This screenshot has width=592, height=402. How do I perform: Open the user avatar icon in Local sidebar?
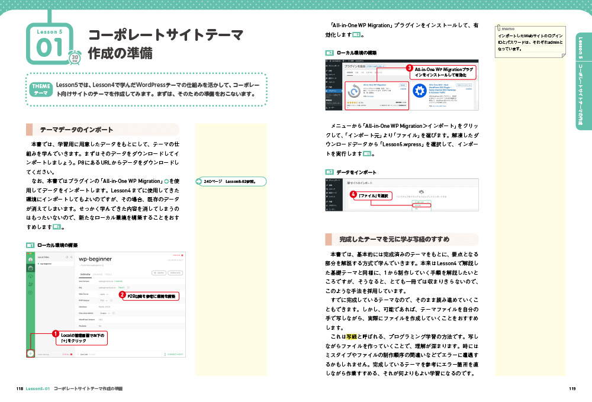click(x=31, y=260)
